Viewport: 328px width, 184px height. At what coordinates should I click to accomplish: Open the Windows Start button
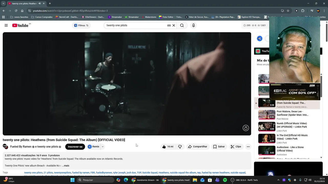[x=73, y=180]
